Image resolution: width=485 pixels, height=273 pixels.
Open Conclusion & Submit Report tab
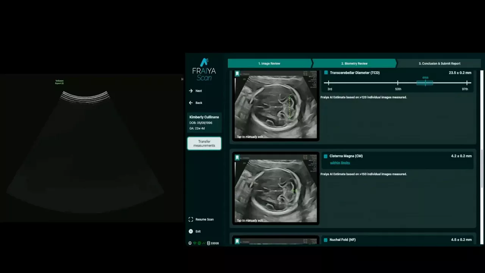(x=440, y=63)
